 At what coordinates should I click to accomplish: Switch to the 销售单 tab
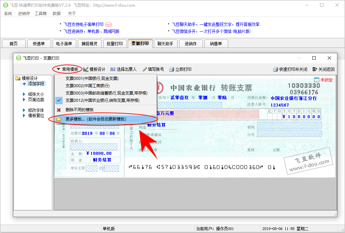(216, 44)
